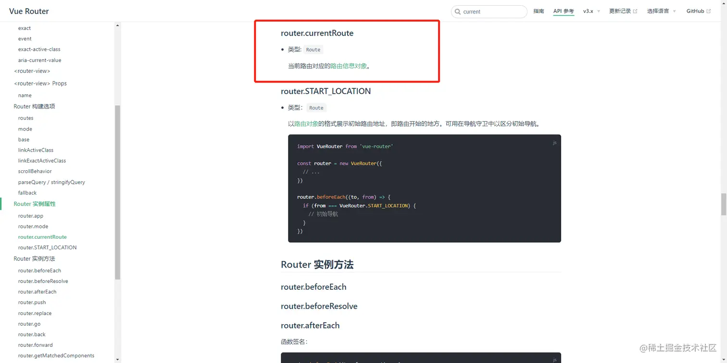Click the sidebar scroll-up arrow
Viewport: 727px width, 363px height.
tap(118, 25)
